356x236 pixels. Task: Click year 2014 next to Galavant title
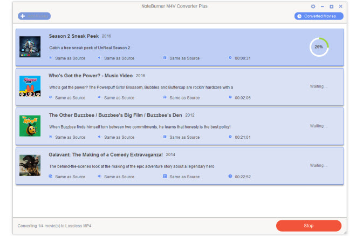[x=170, y=155]
